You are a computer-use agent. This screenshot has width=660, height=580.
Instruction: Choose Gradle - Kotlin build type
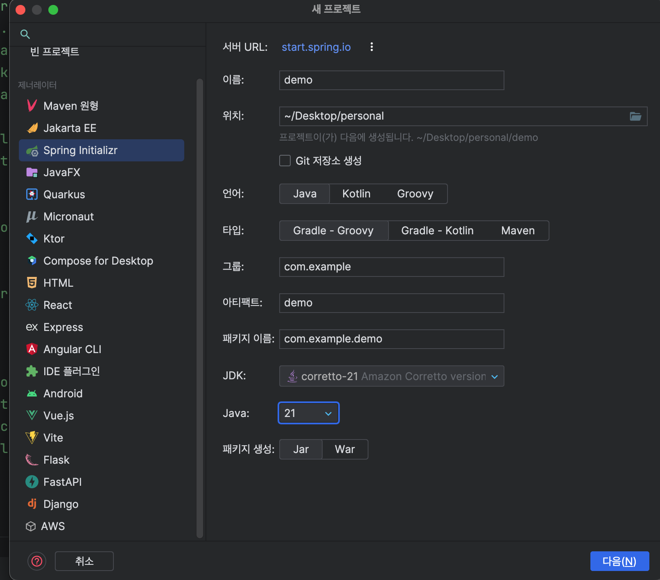(437, 231)
